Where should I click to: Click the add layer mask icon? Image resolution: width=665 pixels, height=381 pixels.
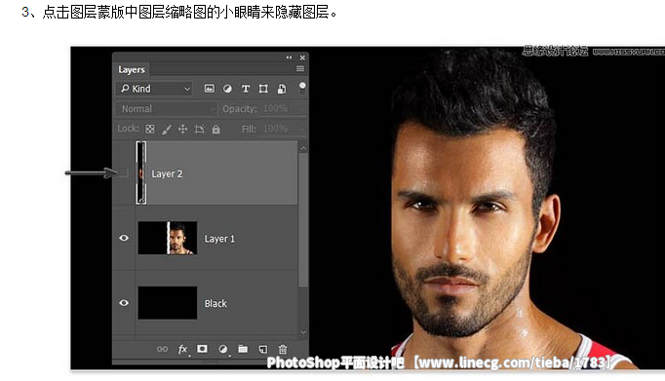click(x=202, y=349)
